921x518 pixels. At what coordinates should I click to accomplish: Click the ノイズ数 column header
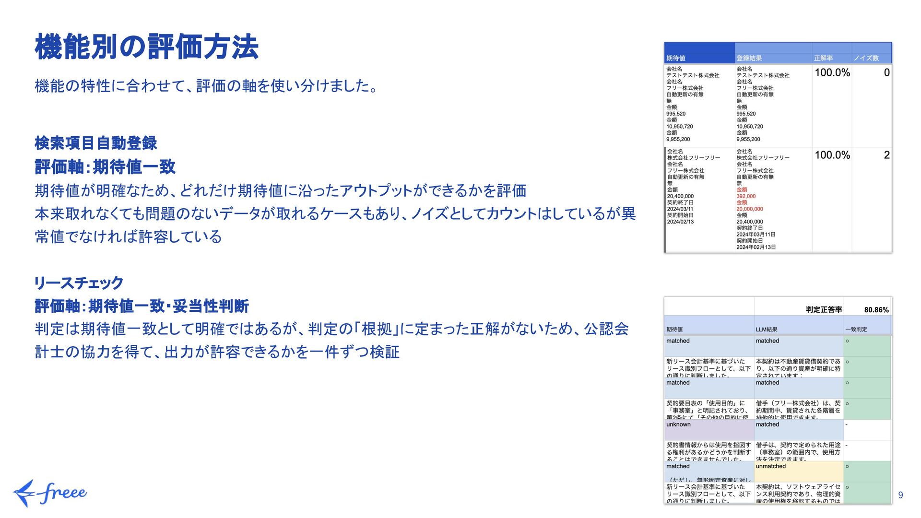pos(866,58)
